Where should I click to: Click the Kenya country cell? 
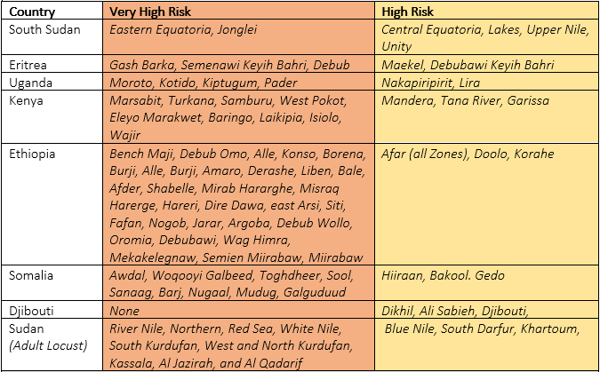pyautogui.click(x=52, y=117)
